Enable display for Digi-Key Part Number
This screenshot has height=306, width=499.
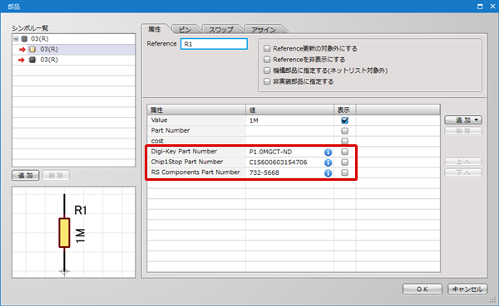pyautogui.click(x=344, y=152)
